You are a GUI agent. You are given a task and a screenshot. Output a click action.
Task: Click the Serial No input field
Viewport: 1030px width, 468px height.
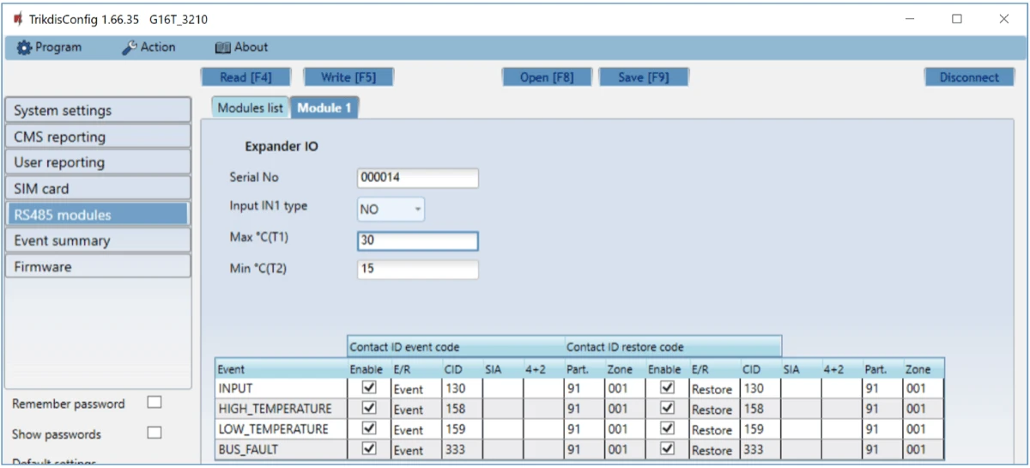417,178
